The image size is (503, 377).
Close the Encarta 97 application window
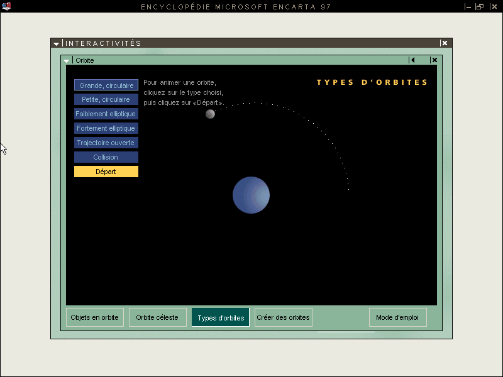[x=493, y=7]
